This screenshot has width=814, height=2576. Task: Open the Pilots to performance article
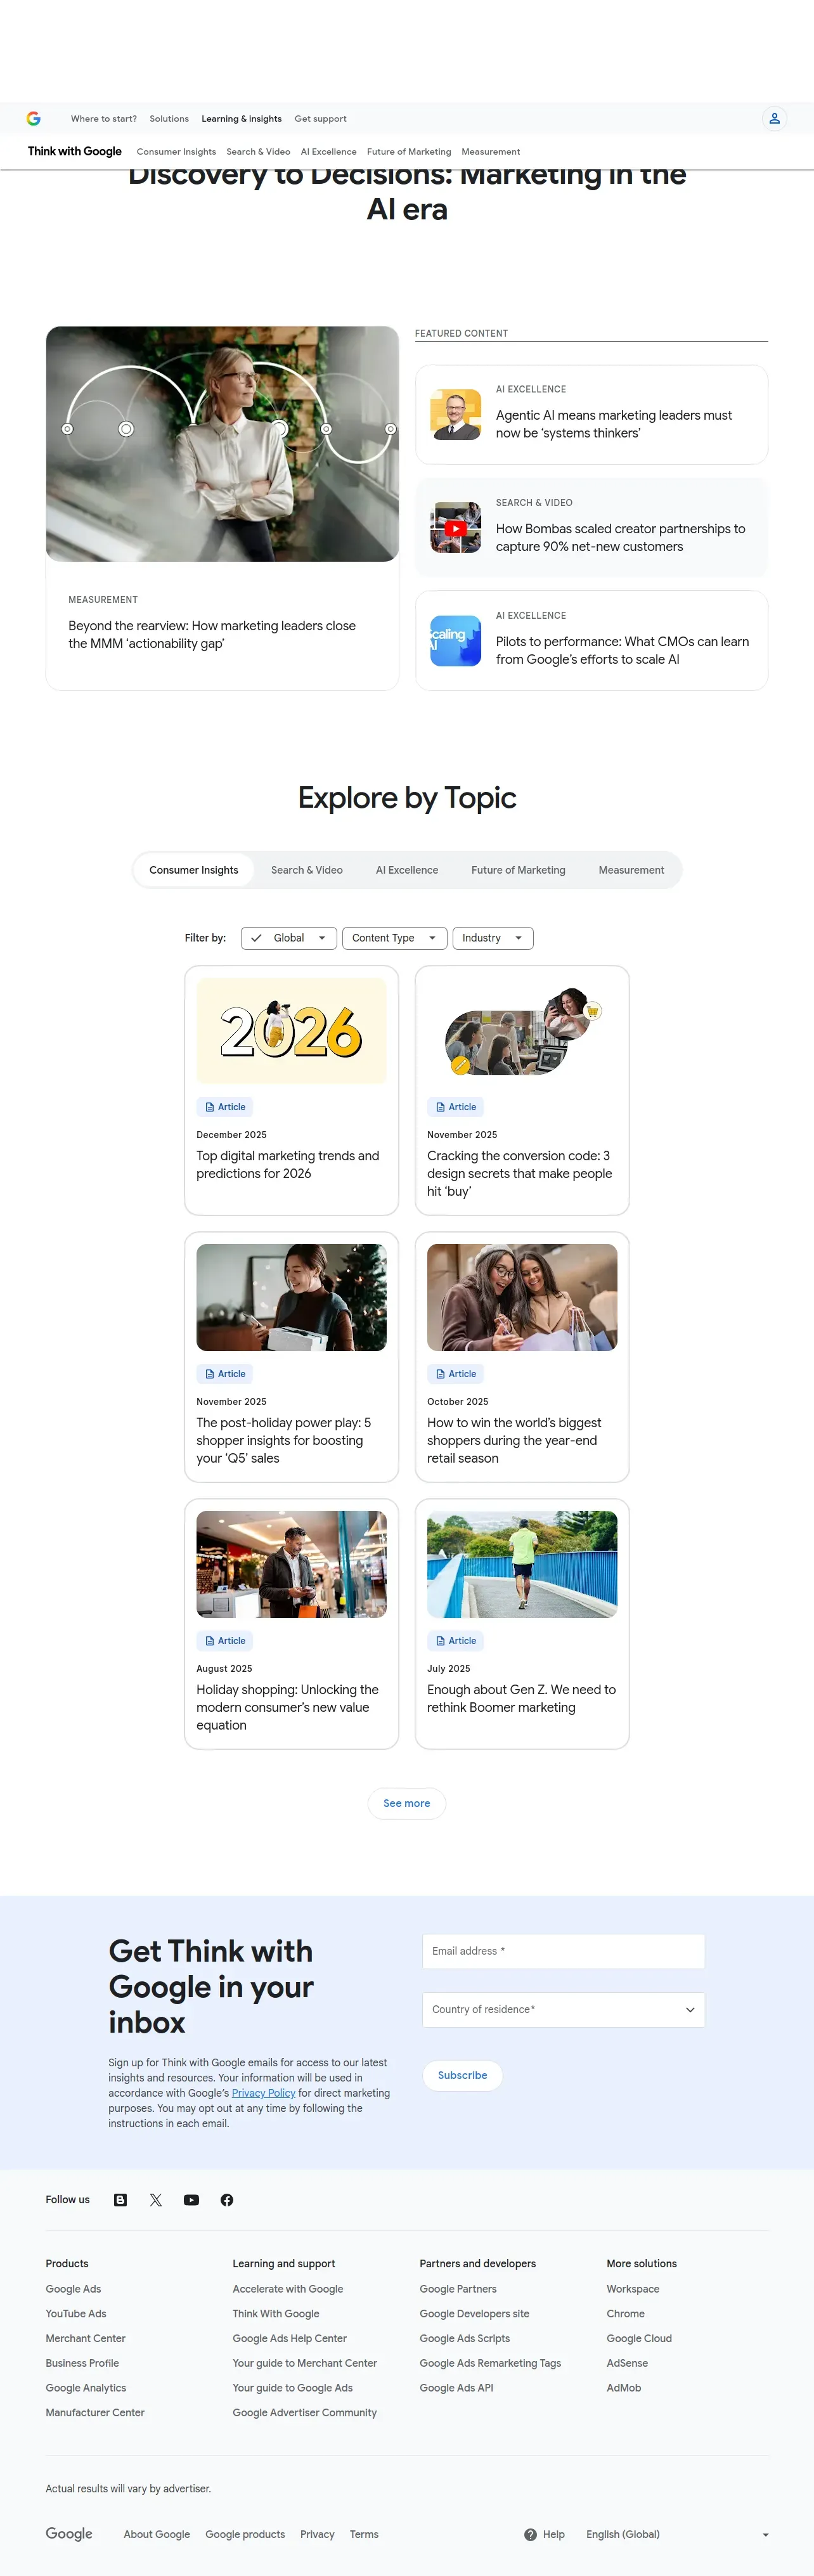click(x=591, y=641)
